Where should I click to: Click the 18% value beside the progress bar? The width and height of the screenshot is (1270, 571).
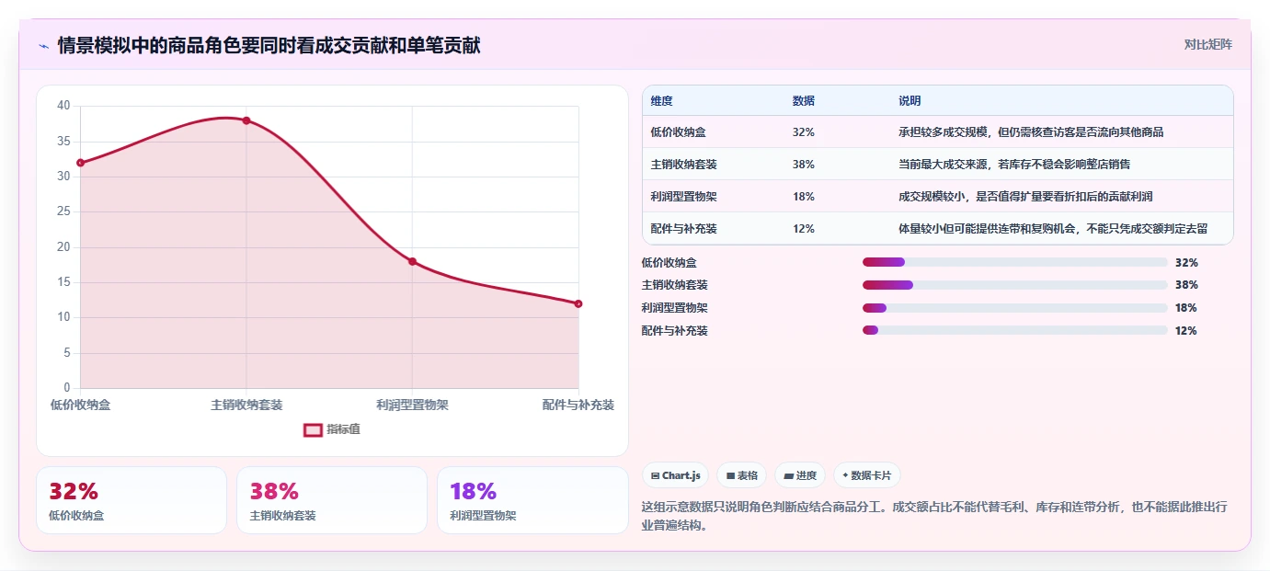pyautogui.click(x=1186, y=308)
